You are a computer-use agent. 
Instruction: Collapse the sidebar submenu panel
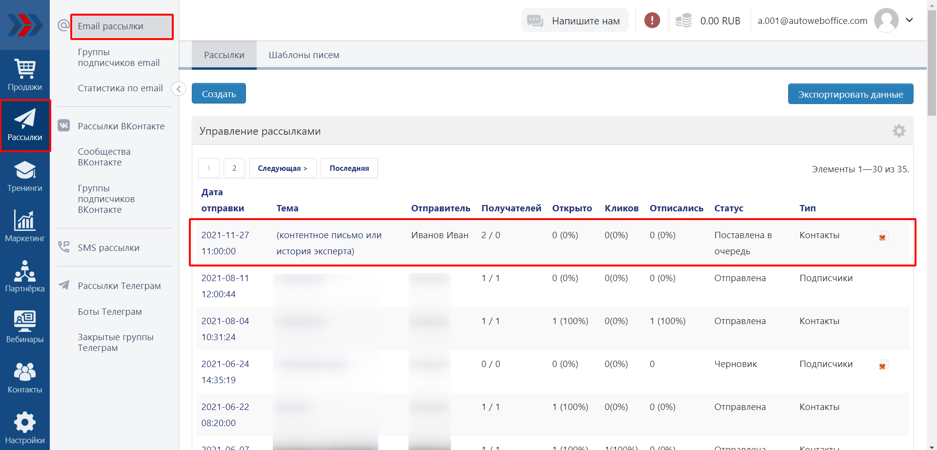[x=179, y=89]
